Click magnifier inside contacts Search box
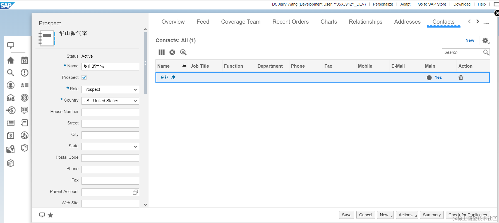Screen dimensions: 499x223 pyautogui.click(x=486, y=52)
